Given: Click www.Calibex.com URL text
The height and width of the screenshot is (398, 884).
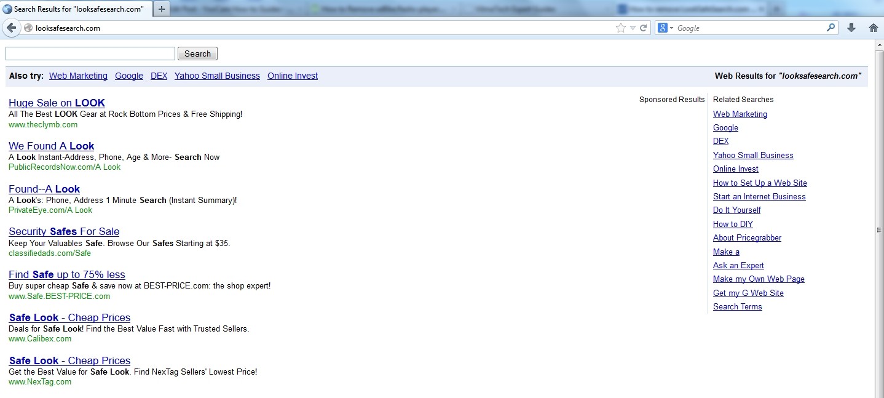Looking at the screenshot, I should click(40, 338).
